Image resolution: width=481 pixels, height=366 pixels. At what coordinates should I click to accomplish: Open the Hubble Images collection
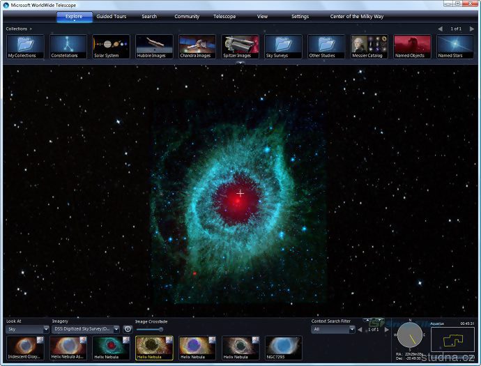[x=154, y=47]
